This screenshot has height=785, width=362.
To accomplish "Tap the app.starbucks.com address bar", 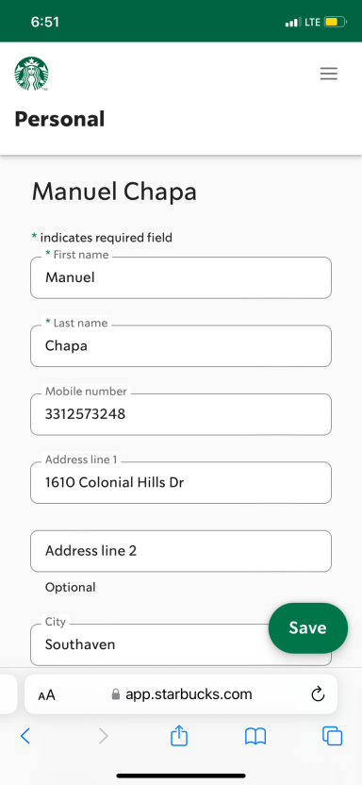I will 181,694.
